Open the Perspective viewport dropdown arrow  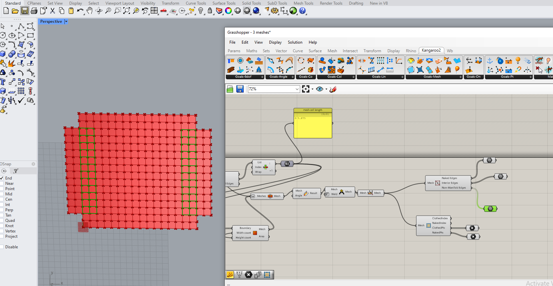tap(66, 21)
